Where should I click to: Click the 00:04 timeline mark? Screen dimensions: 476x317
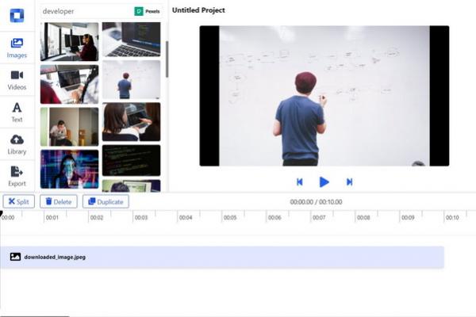tap(186, 218)
